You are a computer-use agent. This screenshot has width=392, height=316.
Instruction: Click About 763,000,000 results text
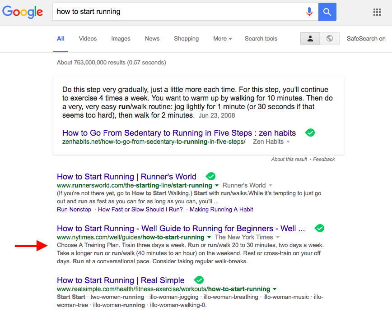click(x=111, y=62)
